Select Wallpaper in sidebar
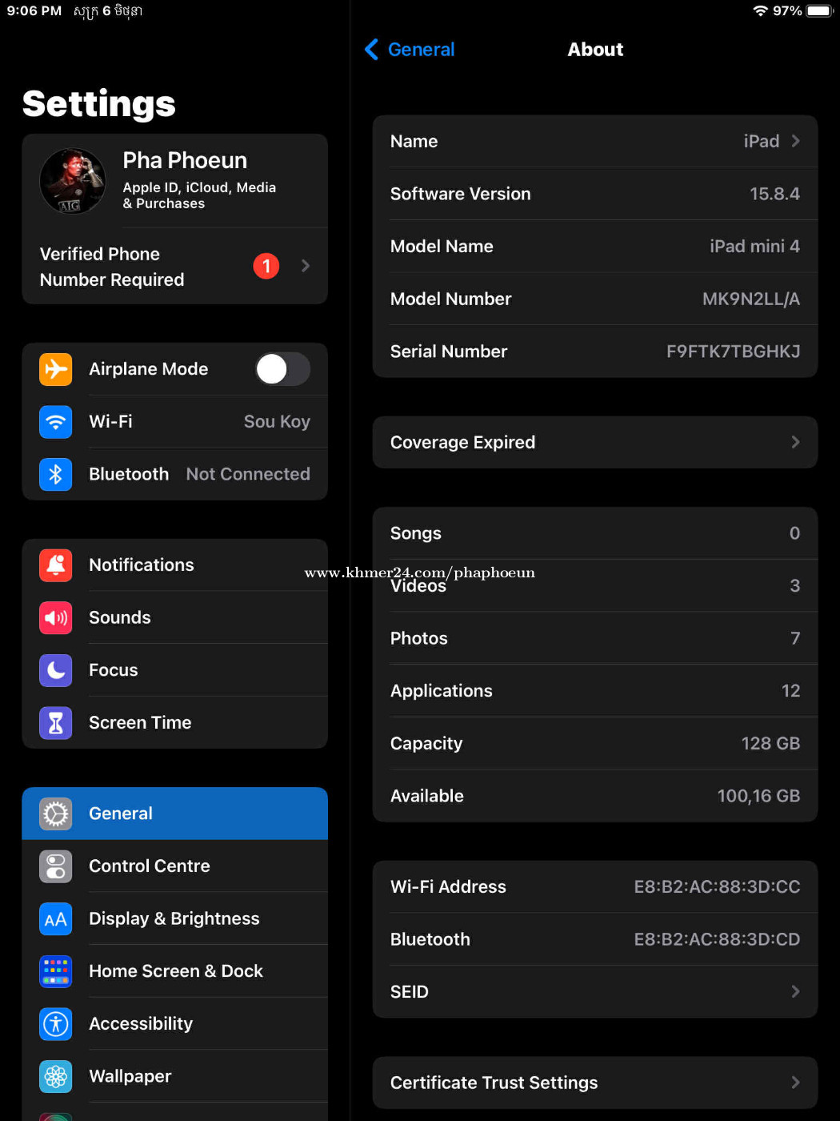Screen dimensions: 840x1121 [175, 1077]
